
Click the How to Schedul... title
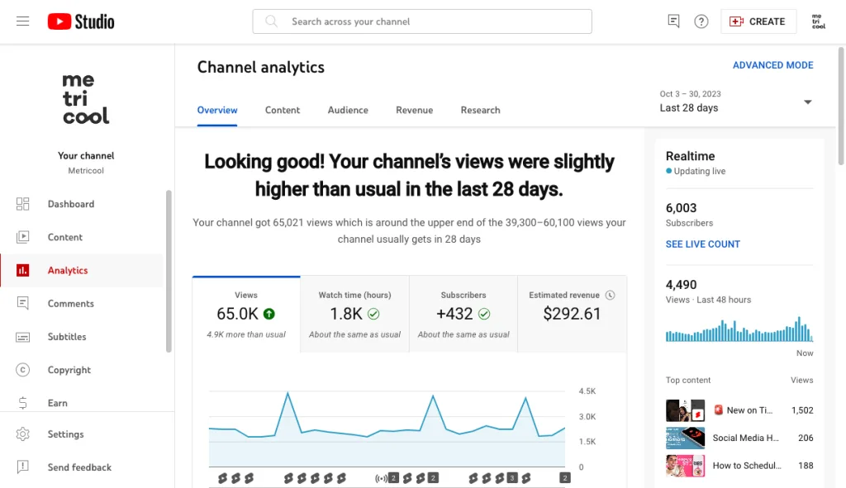(747, 466)
